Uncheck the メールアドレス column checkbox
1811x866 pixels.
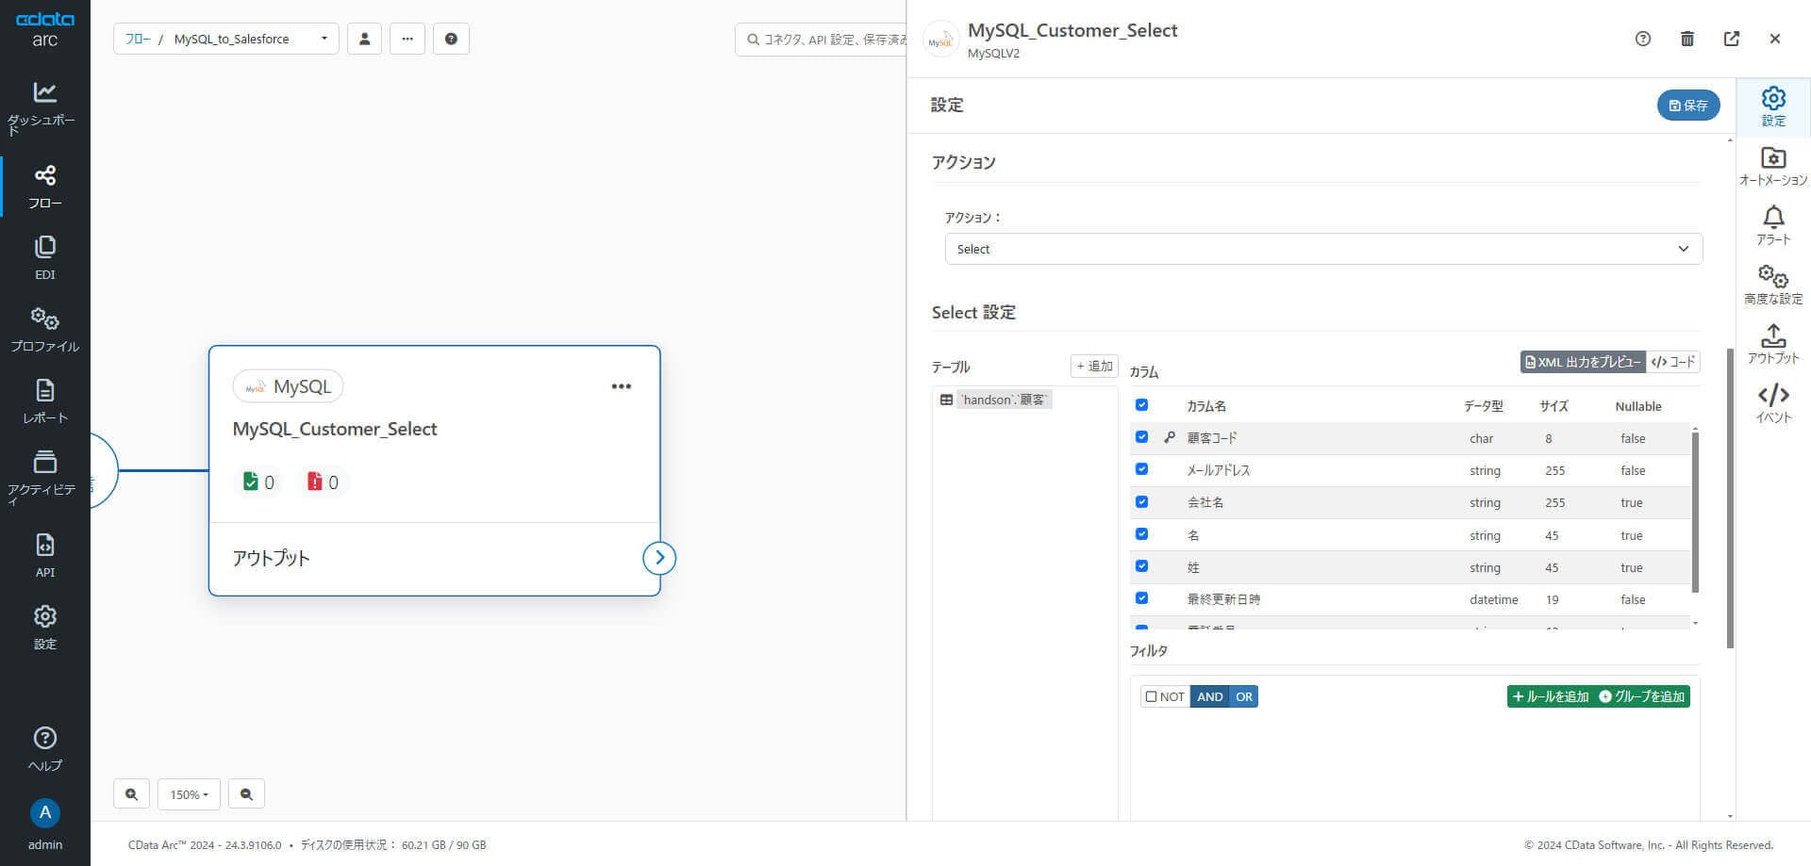[x=1141, y=469]
